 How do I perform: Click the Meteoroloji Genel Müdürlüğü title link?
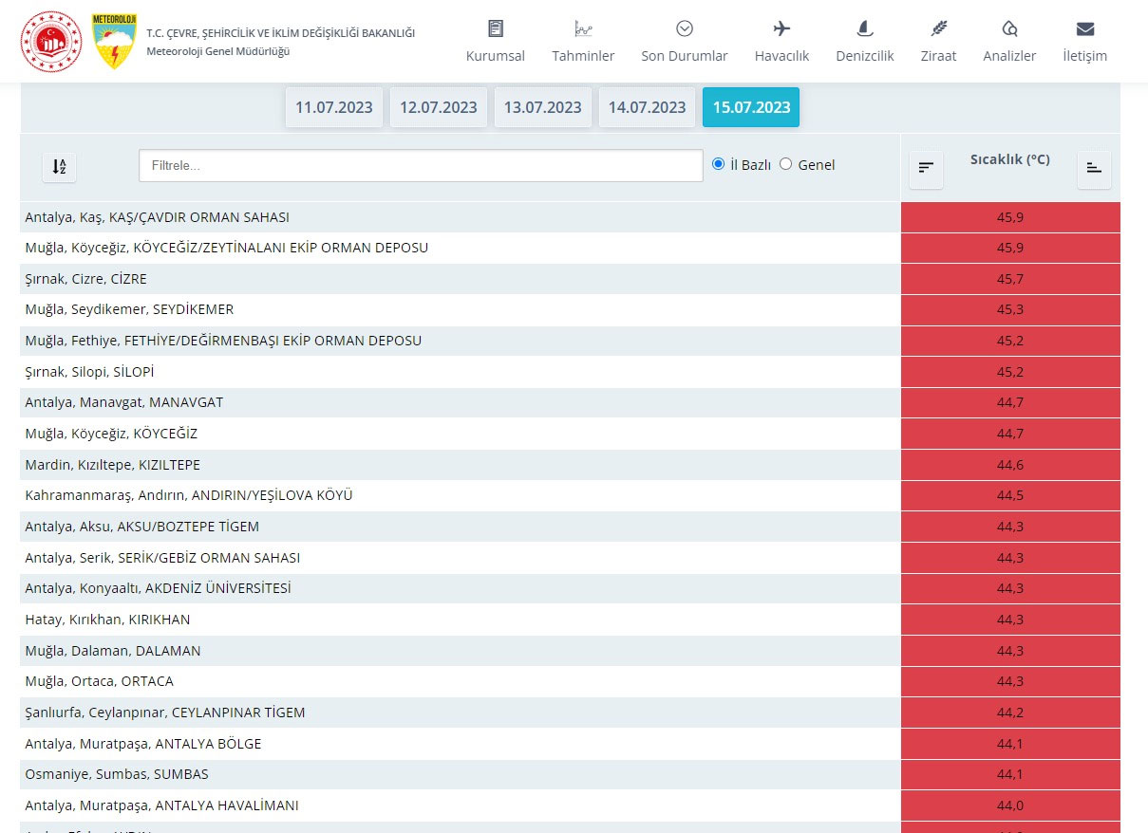[217, 51]
